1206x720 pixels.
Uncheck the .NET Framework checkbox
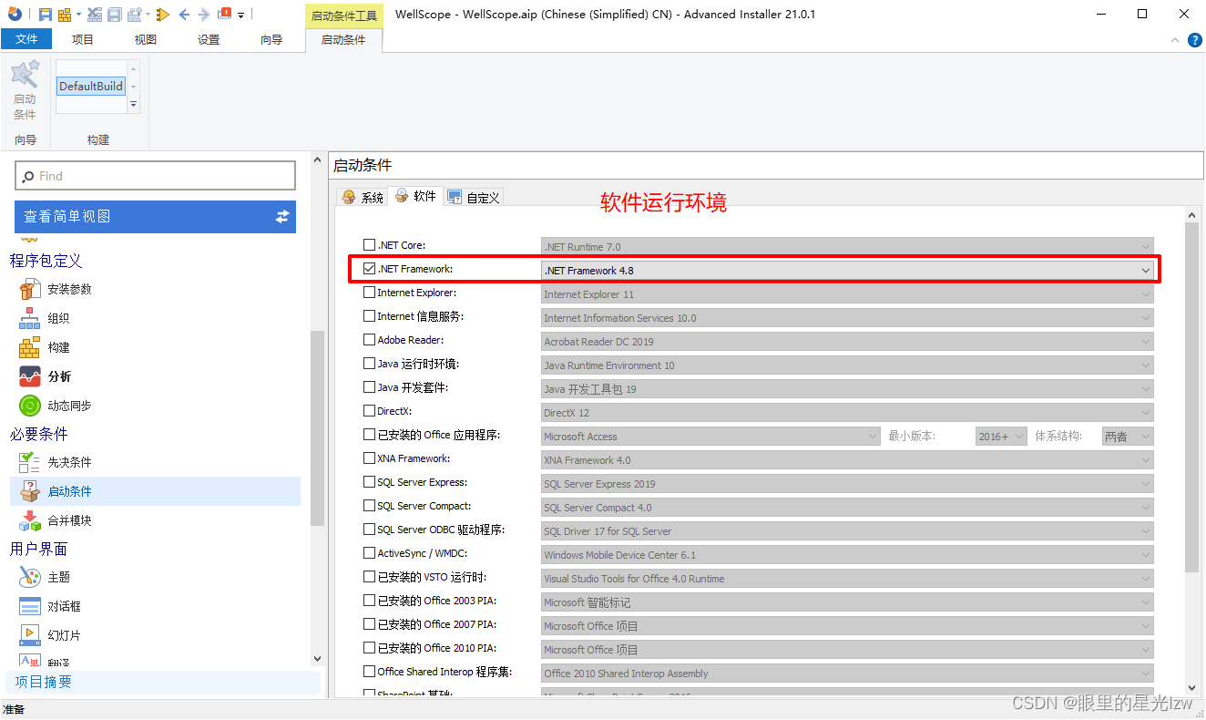pos(369,269)
